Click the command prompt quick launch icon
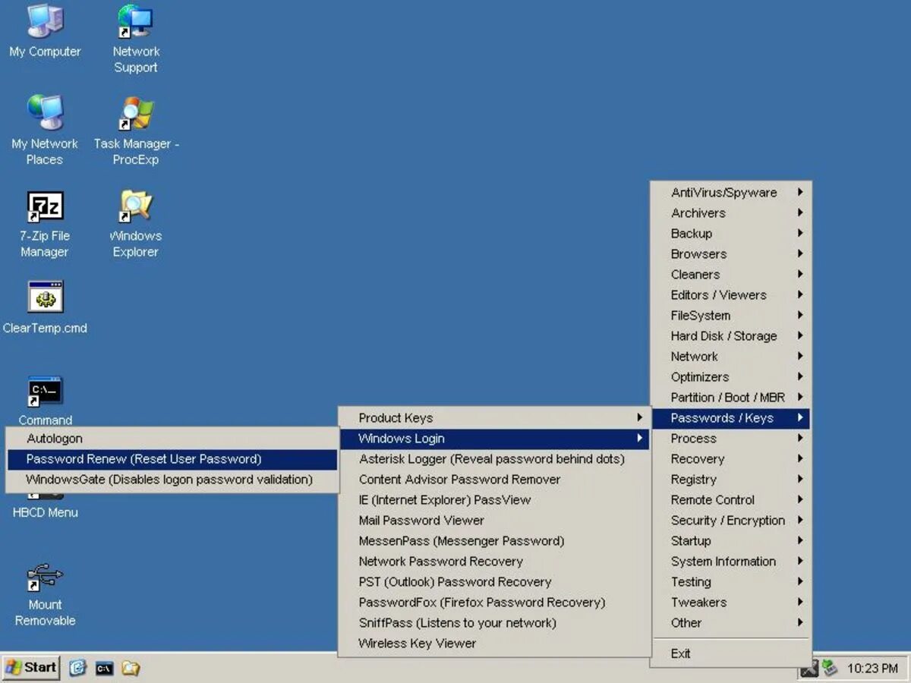 click(104, 668)
